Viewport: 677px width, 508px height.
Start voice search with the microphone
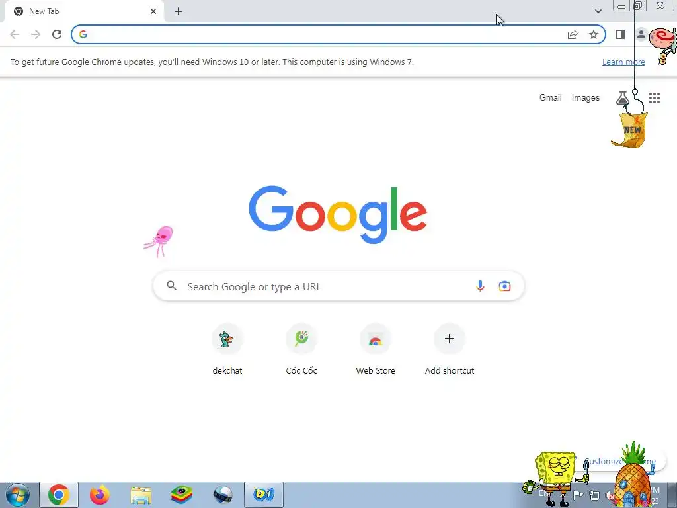[x=480, y=286]
